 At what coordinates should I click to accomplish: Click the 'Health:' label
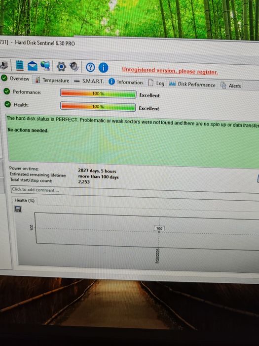pos(21,105)
